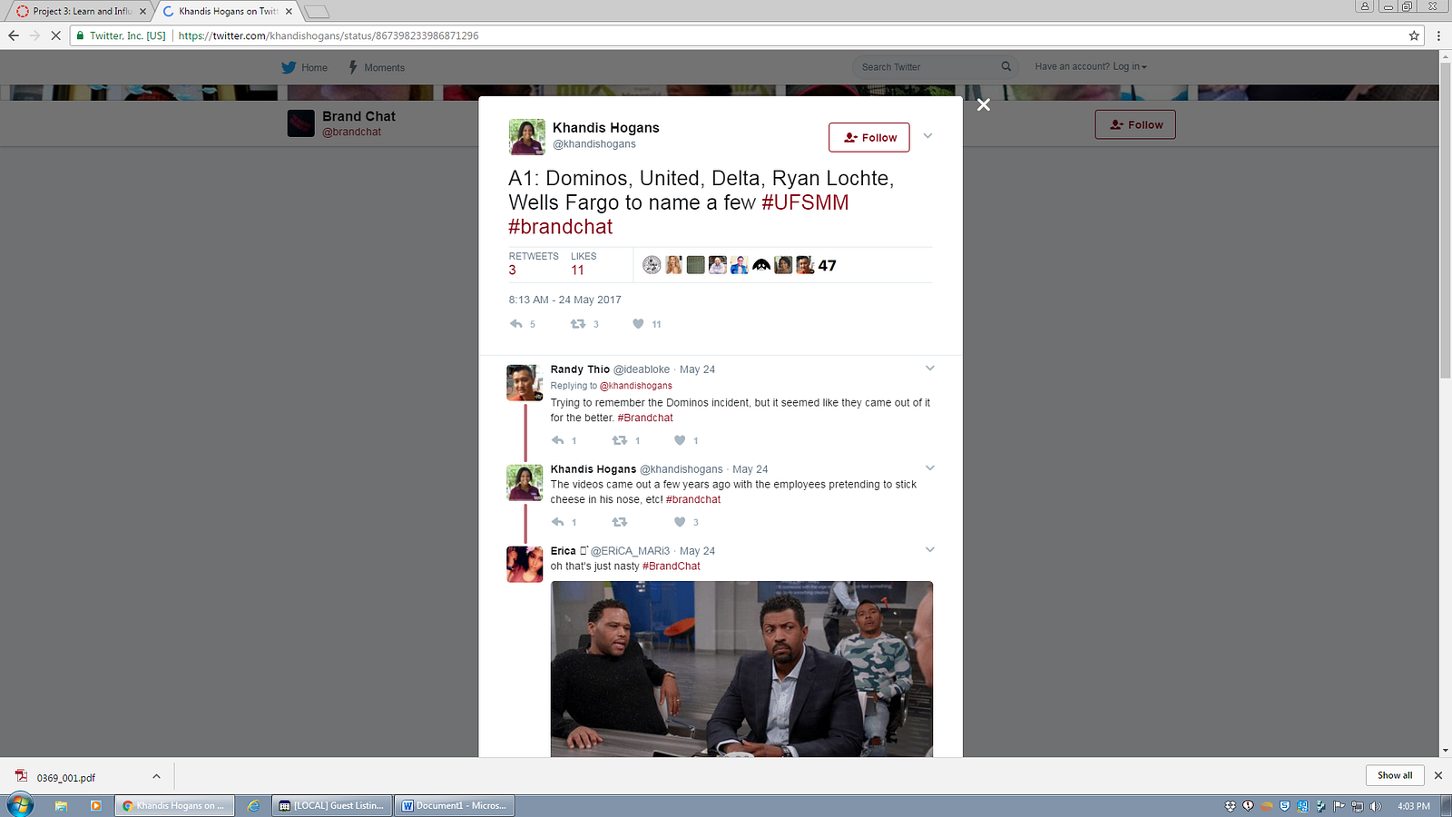The width and height of the screenshot is (1452, 817).
Task: Switch to the Project 3 browser tab
Action: pos(80,11)
